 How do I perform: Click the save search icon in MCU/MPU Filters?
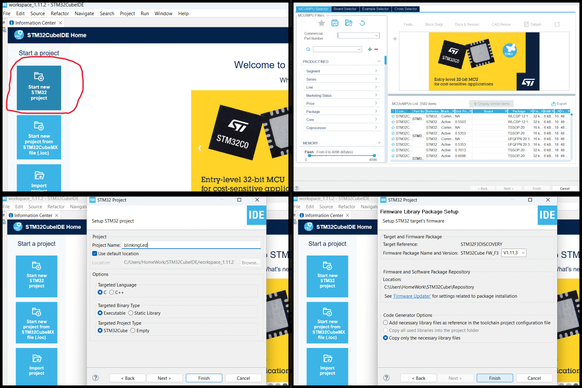pyautogui.click(x=335, y=23)
